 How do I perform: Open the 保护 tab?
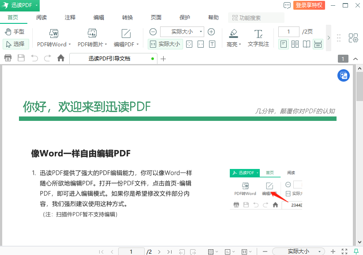[x=185, y=18]
